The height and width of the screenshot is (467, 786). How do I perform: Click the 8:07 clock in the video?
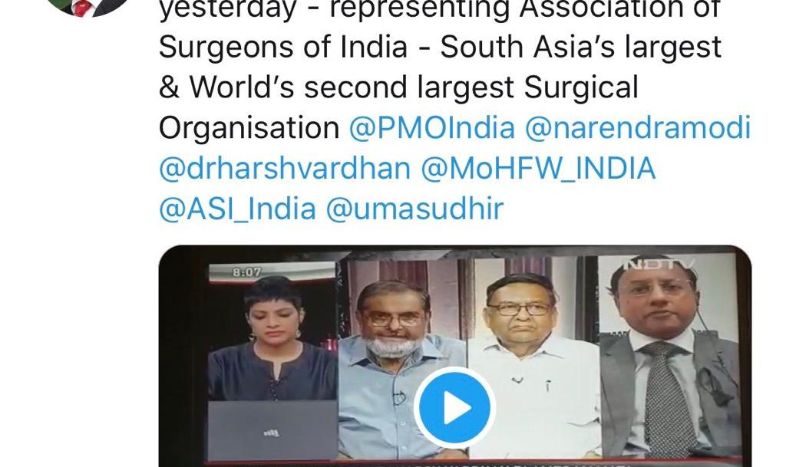pyautogui.click(x=246, y=272)
